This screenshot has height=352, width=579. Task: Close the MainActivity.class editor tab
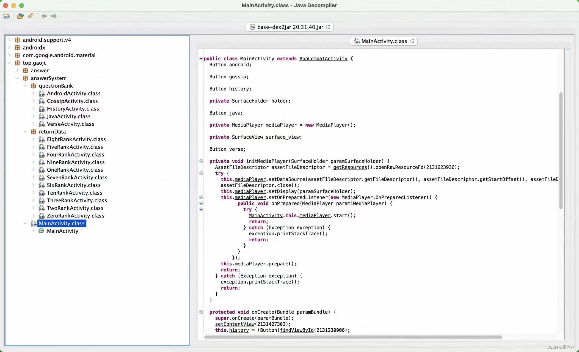click(x=412, y=41)
